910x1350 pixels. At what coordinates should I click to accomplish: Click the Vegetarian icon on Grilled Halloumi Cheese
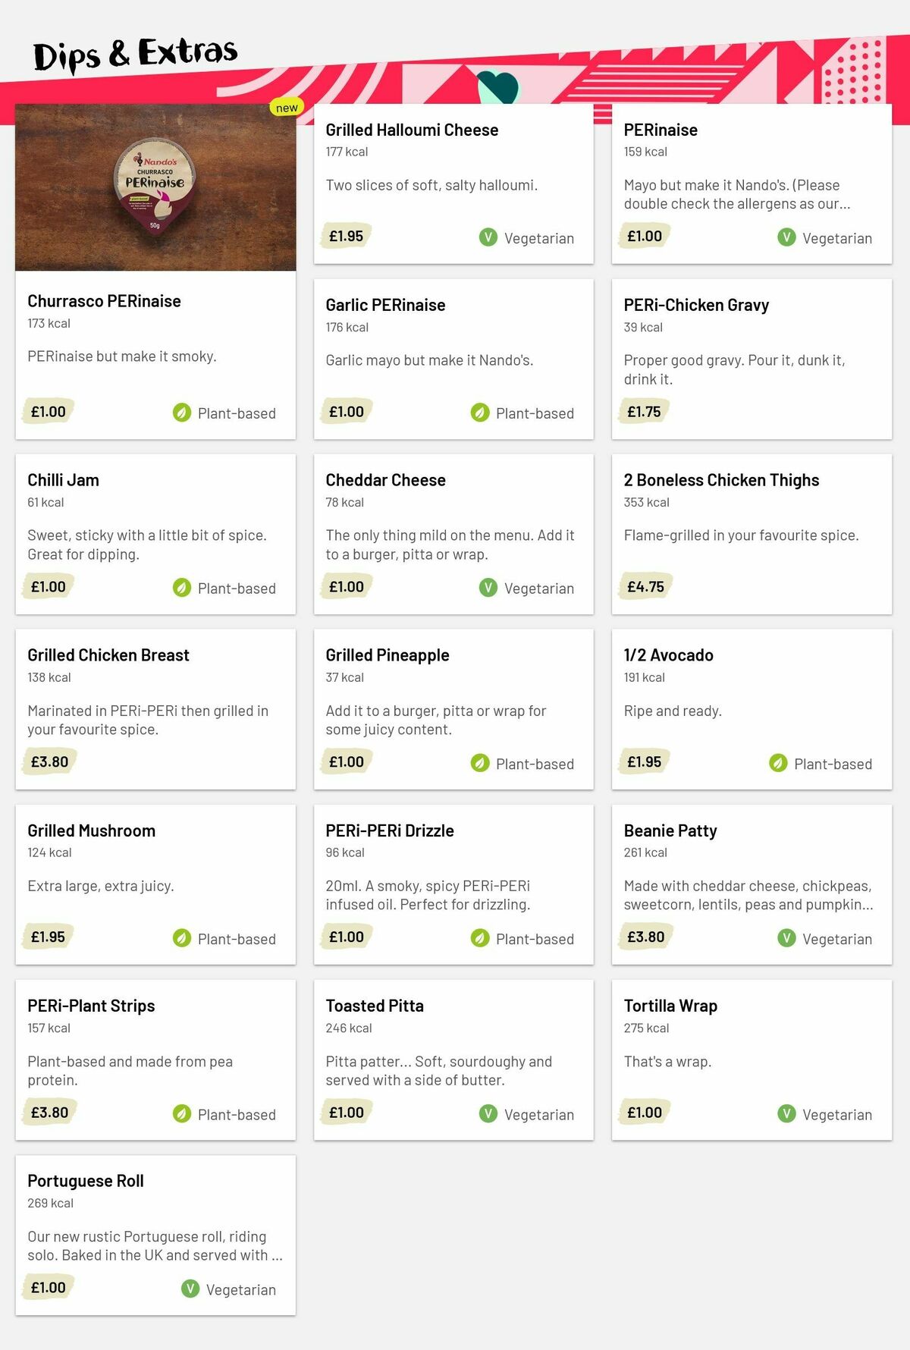[488, 238]
